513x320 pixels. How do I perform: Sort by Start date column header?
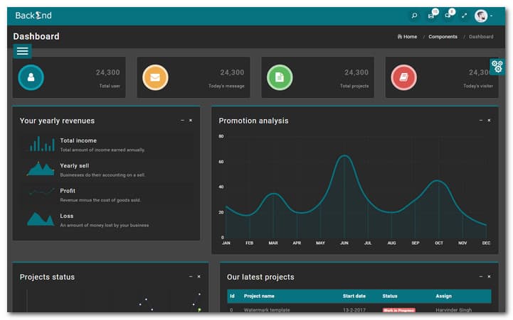(354, 296)
